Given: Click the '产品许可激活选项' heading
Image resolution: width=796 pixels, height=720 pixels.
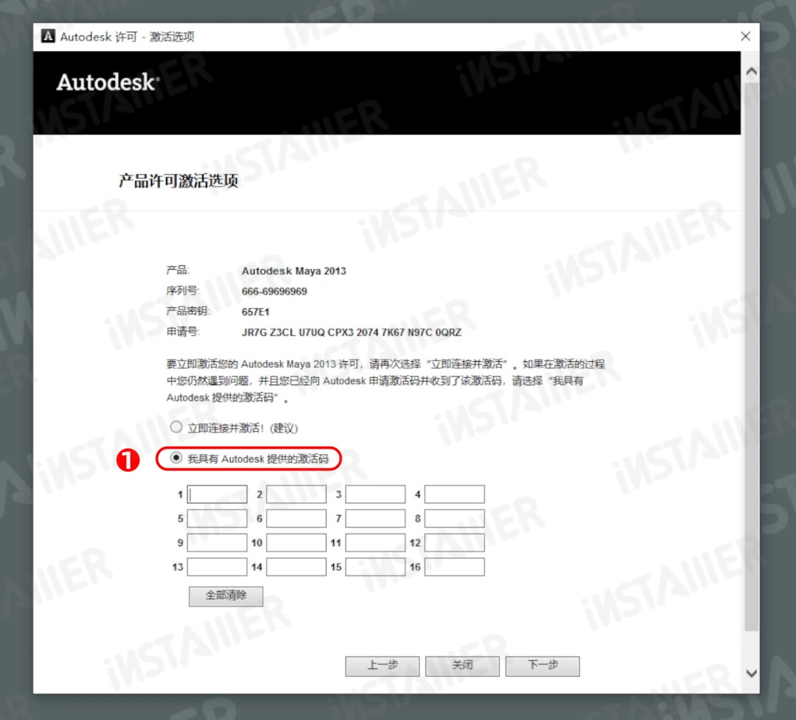Looking at the screenshot, I should pyautogui.click(x=178, y=181).
